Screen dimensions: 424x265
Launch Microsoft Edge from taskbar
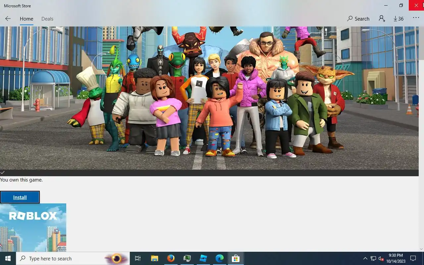pos(219,258)
